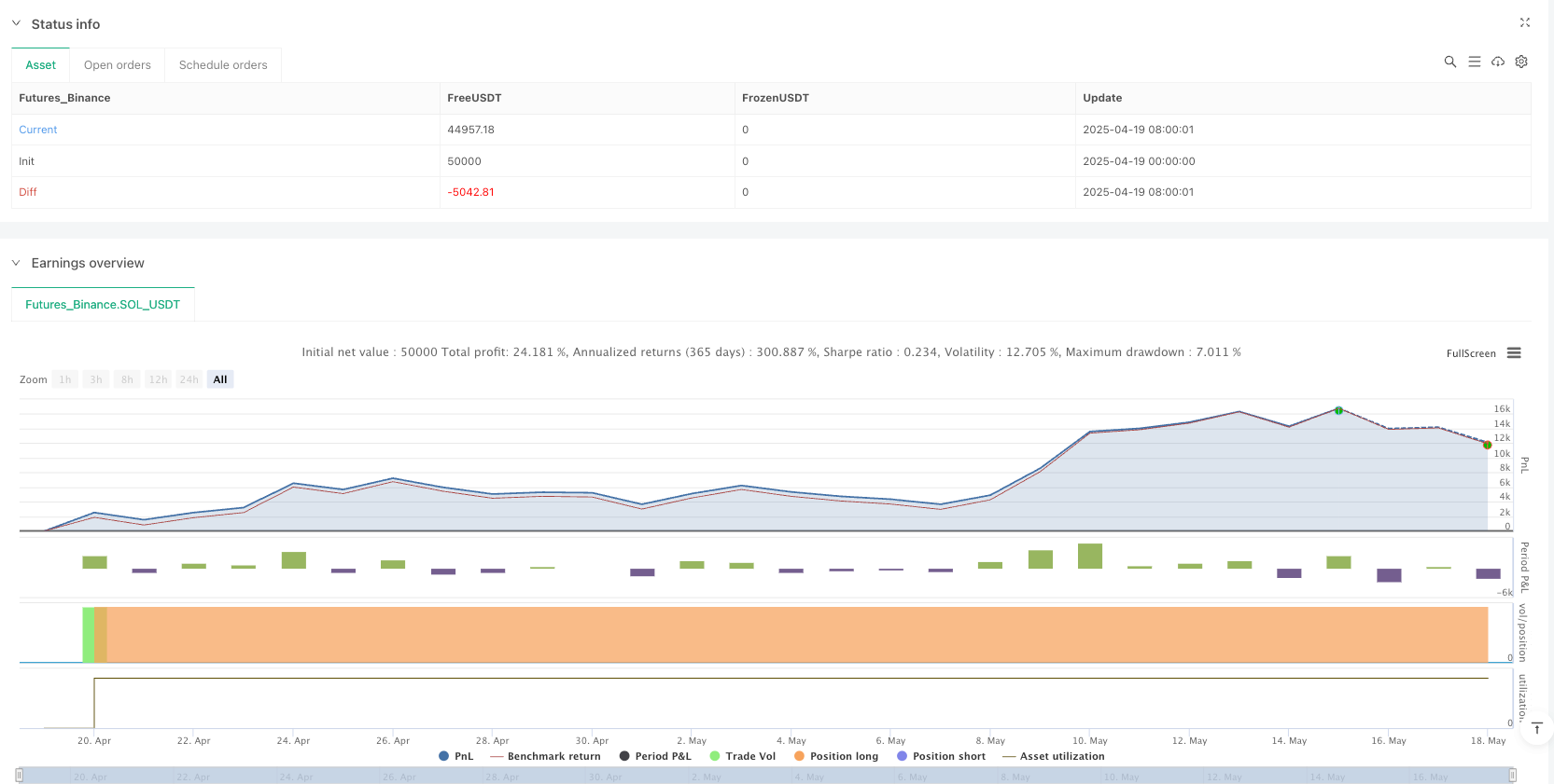
Task: Click the green marker dot on PnL line
Action: [1487, 445]
